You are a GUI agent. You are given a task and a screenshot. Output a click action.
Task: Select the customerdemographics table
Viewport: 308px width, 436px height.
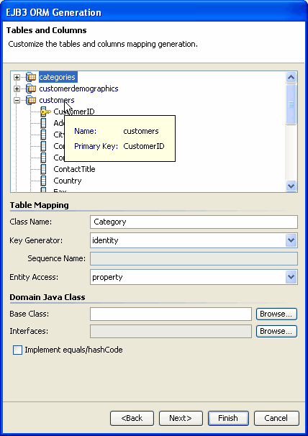click(78, 88)
